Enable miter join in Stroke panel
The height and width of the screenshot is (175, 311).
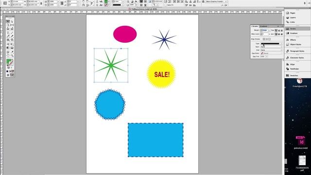(276, 34)
